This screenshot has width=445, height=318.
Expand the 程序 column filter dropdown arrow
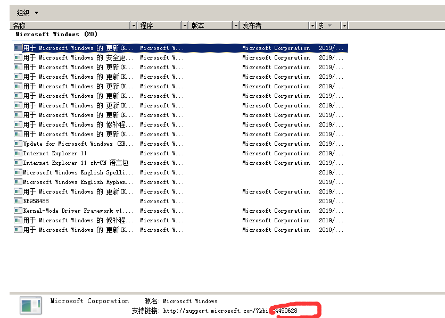pyautogui.click(x=185, y=26)
